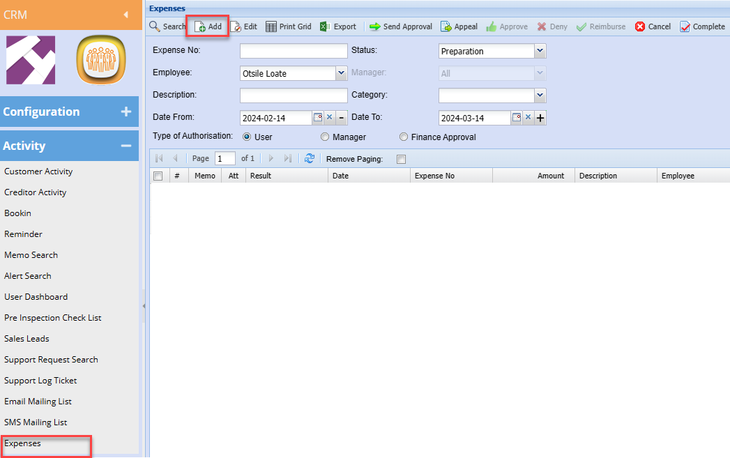Expand the Configuration section
Screen dimensions: 730x458
click(126, 112)
